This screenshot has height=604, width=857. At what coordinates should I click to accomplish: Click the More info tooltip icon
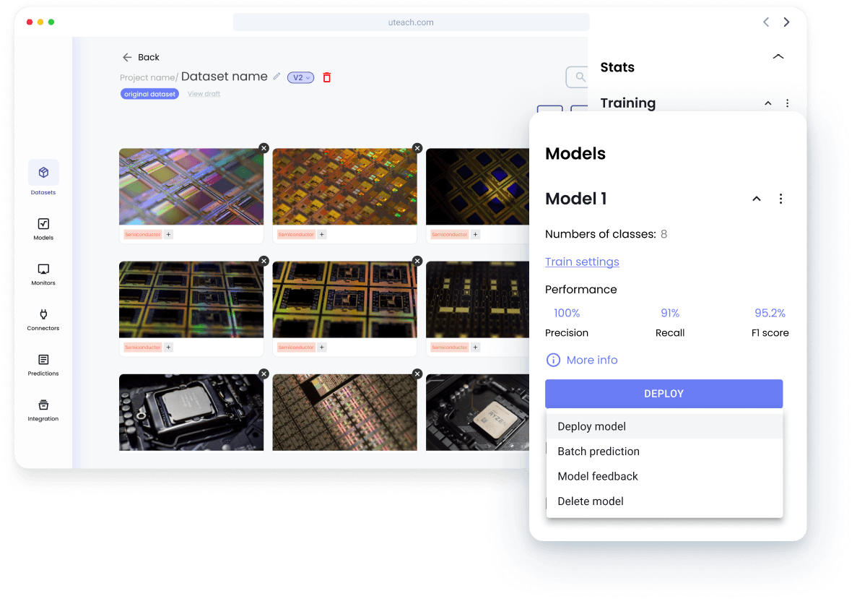pyautogui.click(x=552, y=360)
